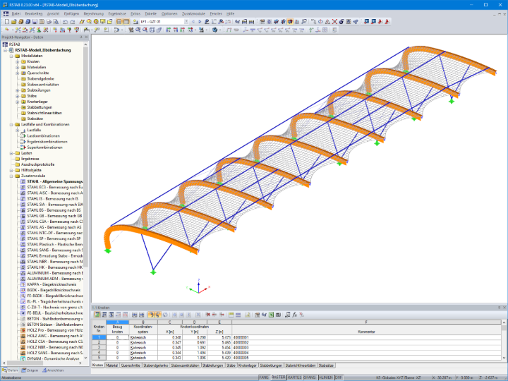Click the ALUMINIUM ADM module icon

pos(23,279)
